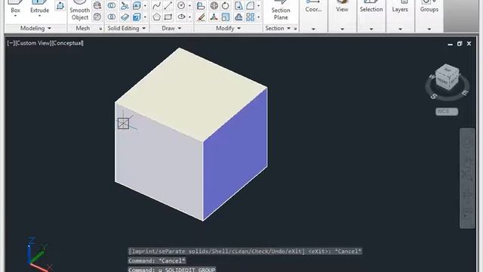The height and width of the screenshot is (272, 483).
Task: Open the Circle tool dropdown arrow
Action: [x=189, y=5]
